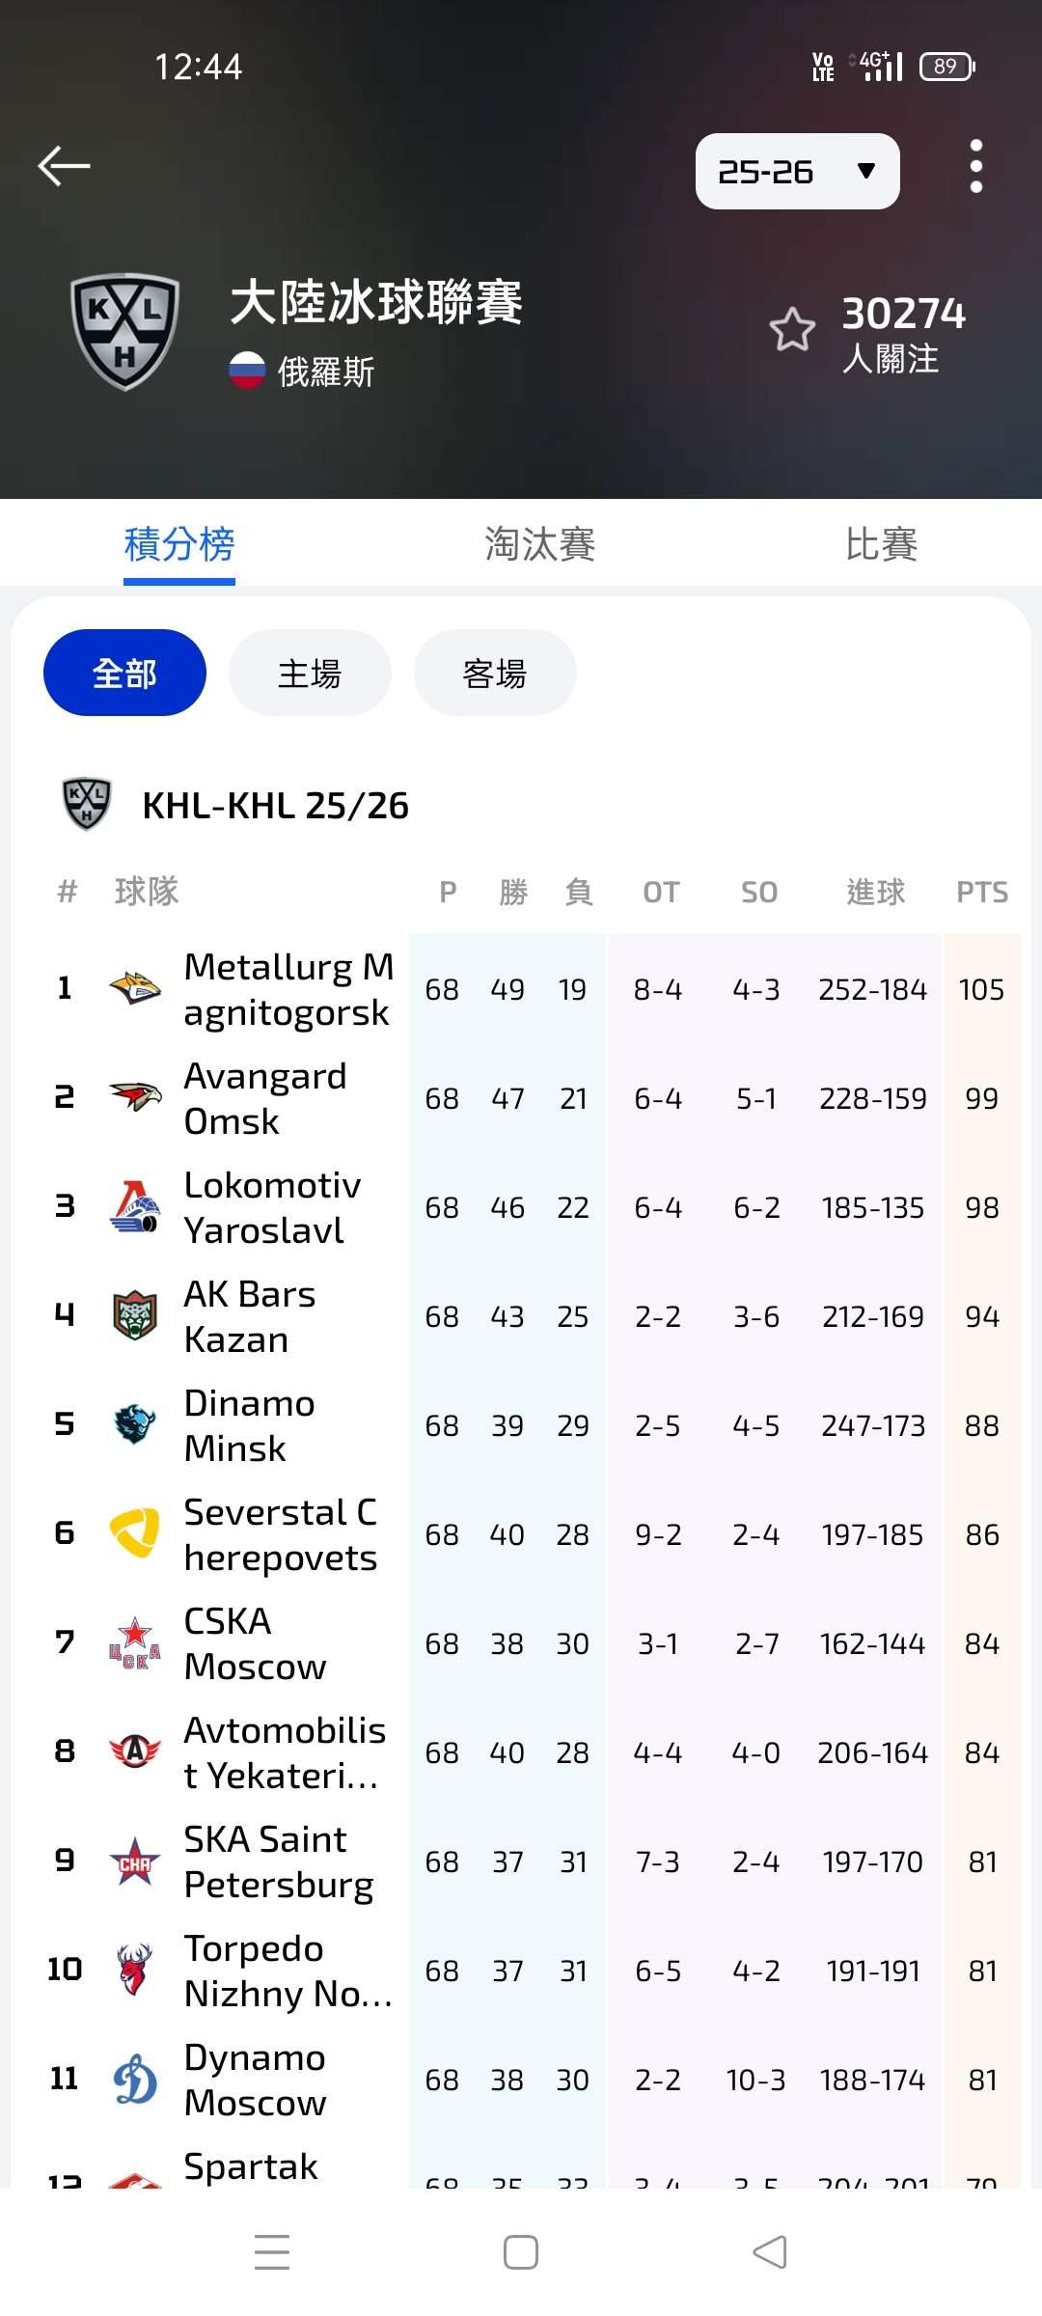Select the 積分榜 tab
The image size is (1042, 2316).
pyautogui.click(x=179, y=544)
